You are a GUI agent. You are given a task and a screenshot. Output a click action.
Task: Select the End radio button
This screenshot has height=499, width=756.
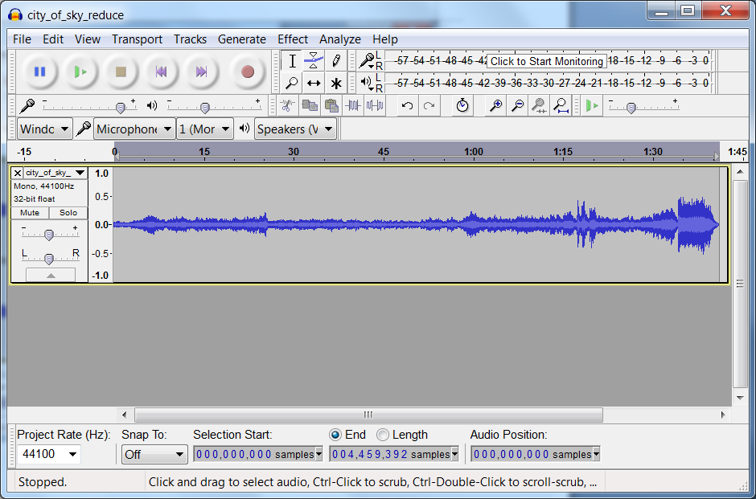point(335,435)
